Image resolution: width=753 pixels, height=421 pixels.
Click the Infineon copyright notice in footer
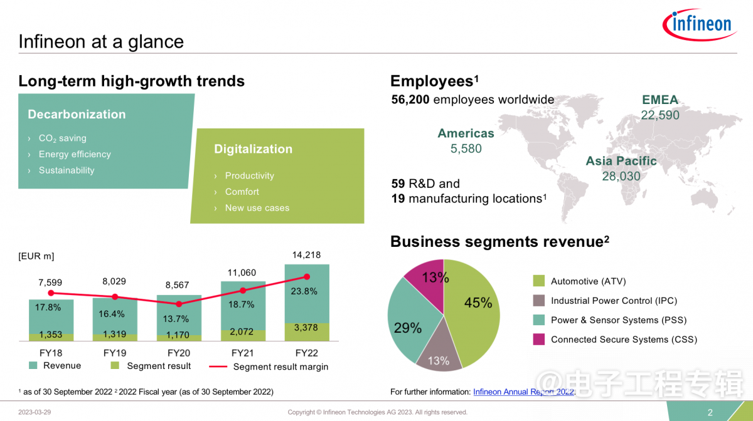click(377, 412)
